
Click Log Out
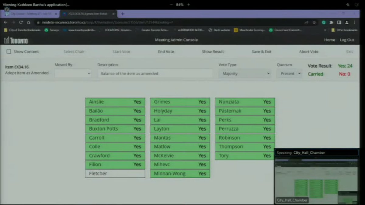pos(347,40)
